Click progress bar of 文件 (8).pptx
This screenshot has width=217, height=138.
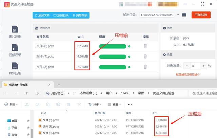pos(113,67)
